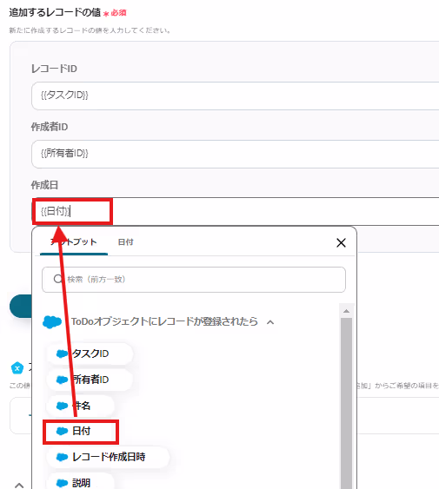Click the 追加するレコードの値 heading

[x=55, y=12]
